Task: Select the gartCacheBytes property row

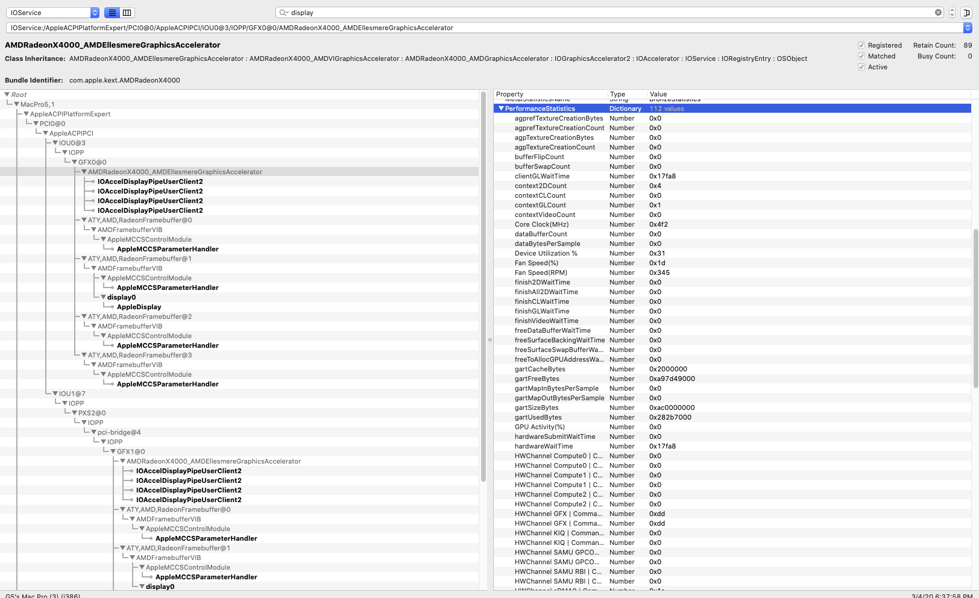Action: pyautogui.click(x=732, y=369)
